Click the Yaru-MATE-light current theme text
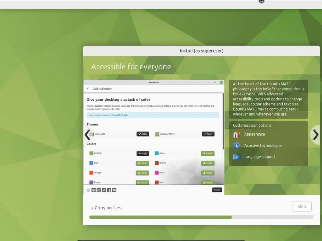322x241 pixels. pyautogui.click(x=120, y=115)
